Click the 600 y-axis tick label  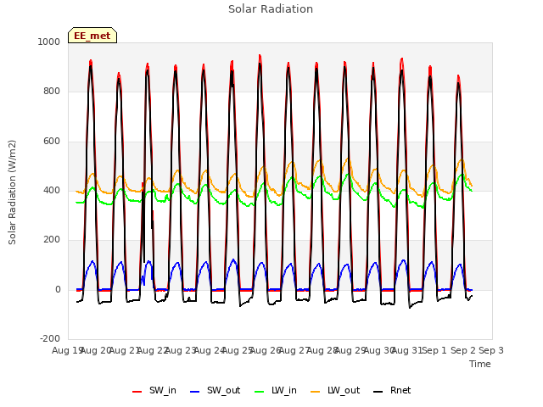pos(52,141)
